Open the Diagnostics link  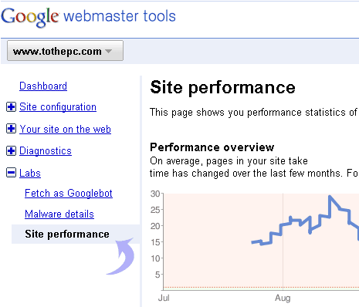pos(46,151)
